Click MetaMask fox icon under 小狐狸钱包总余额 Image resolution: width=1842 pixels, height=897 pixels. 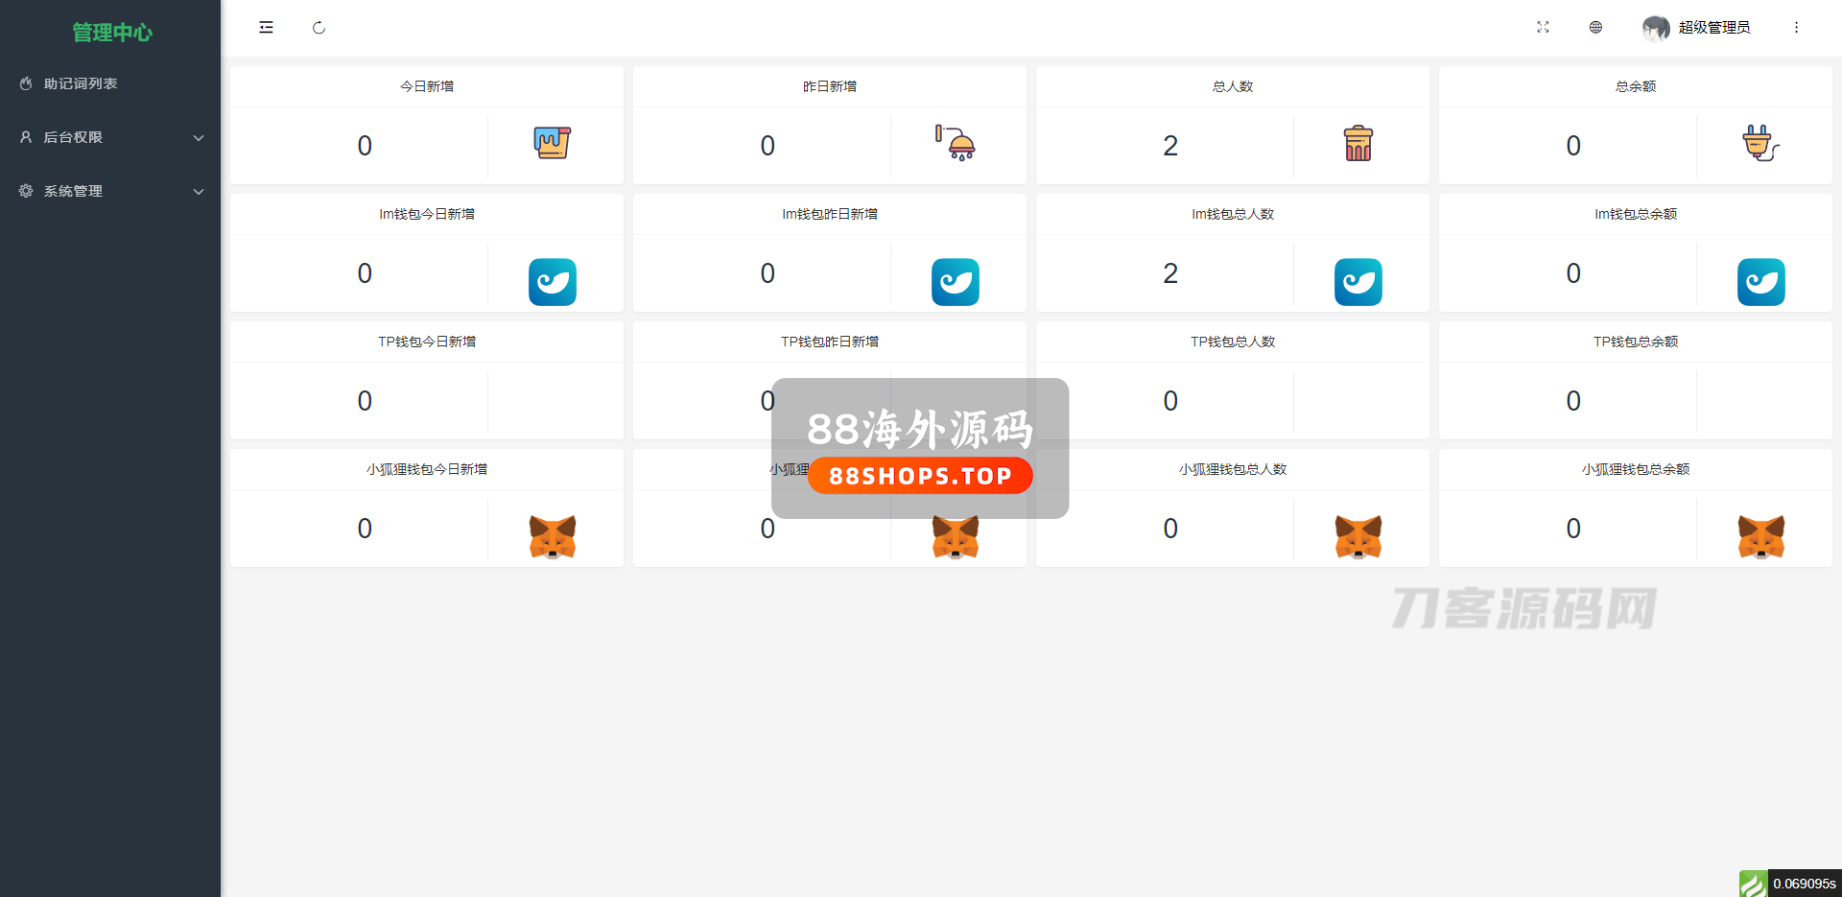point(1761,537)
